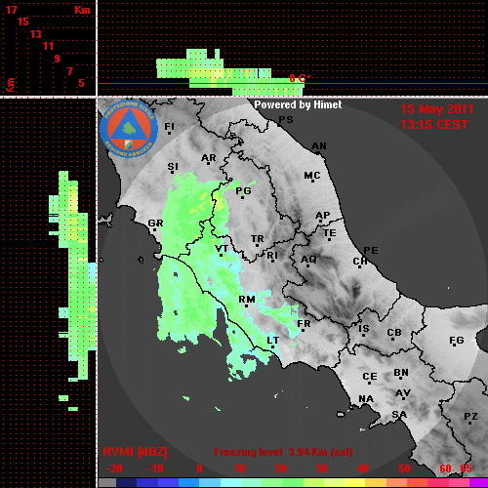Click the '15' height axis label

click(23, 21)
